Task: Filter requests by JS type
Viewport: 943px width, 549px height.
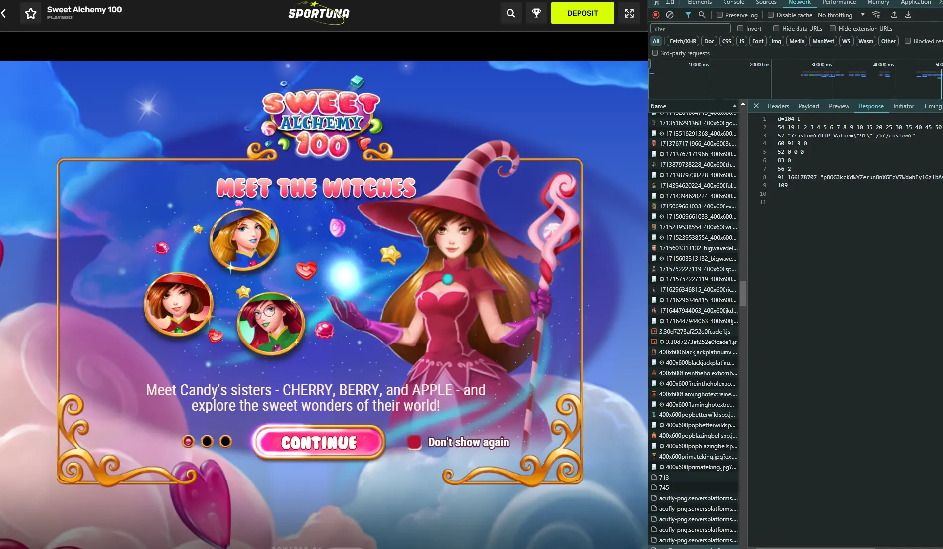Action: [x=741, y=41]
